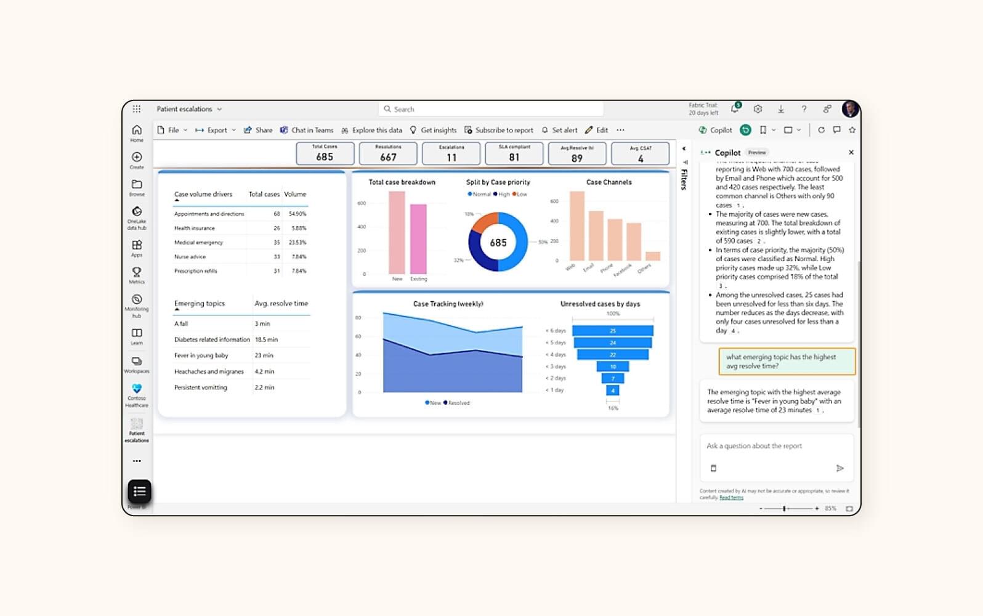Viewport: 983px width, 616px height.
Task: Click the download icon in header
Action: coord(780,109)
